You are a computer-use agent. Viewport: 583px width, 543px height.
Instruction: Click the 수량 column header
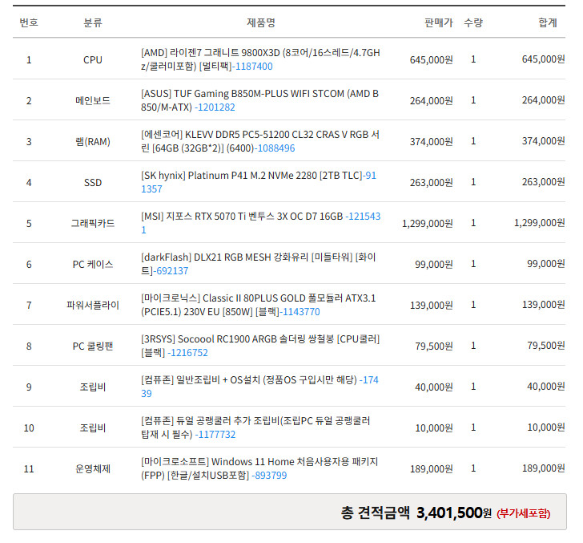tap(473, 22)
